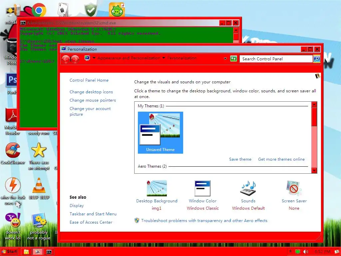Select the Photoshop Ps desktop icon

[11, 80]
